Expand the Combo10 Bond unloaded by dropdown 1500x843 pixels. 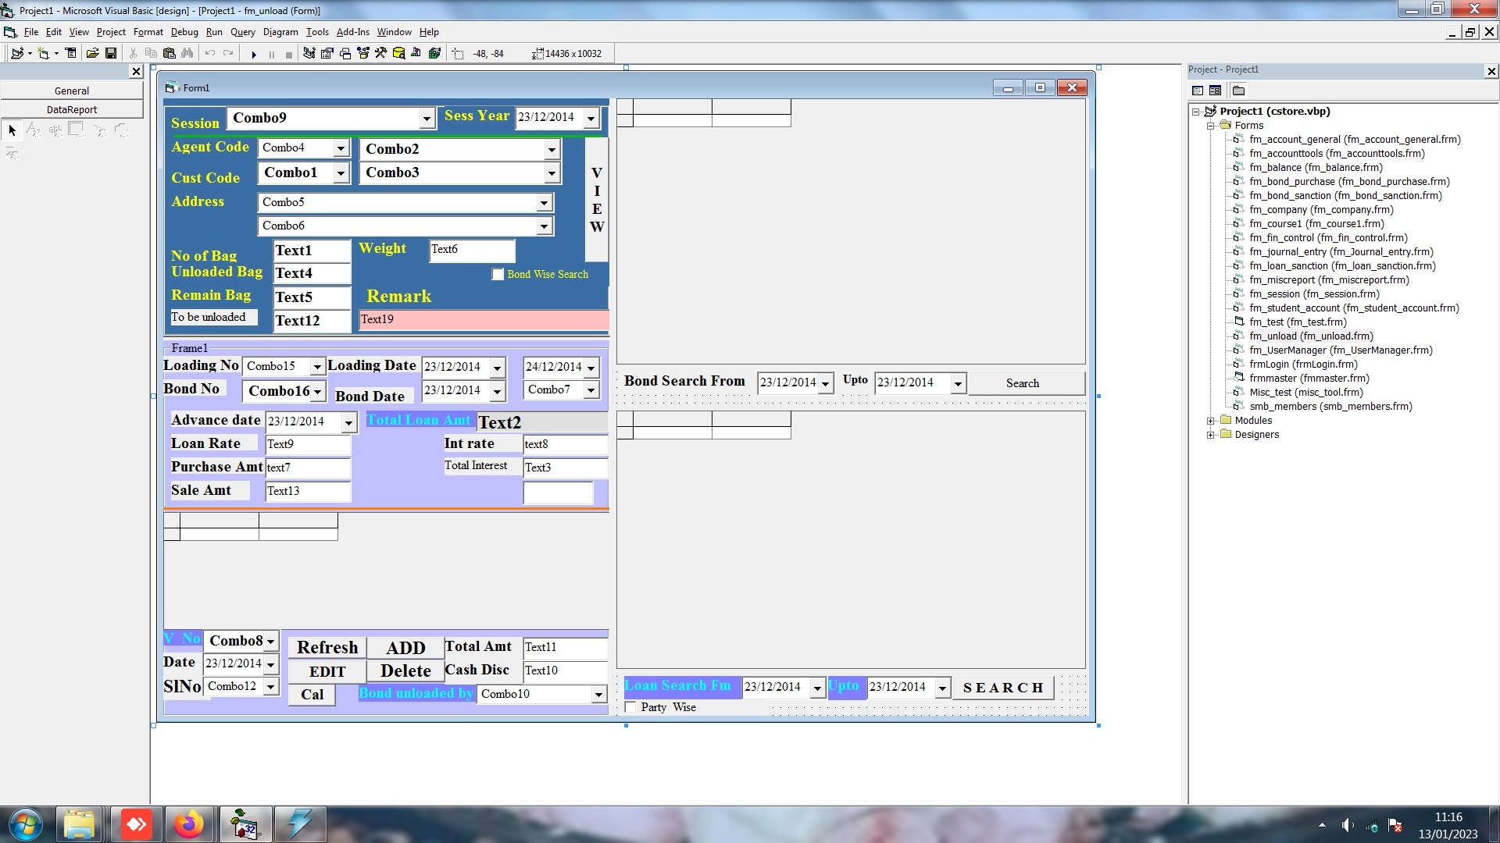click(598, 694)
